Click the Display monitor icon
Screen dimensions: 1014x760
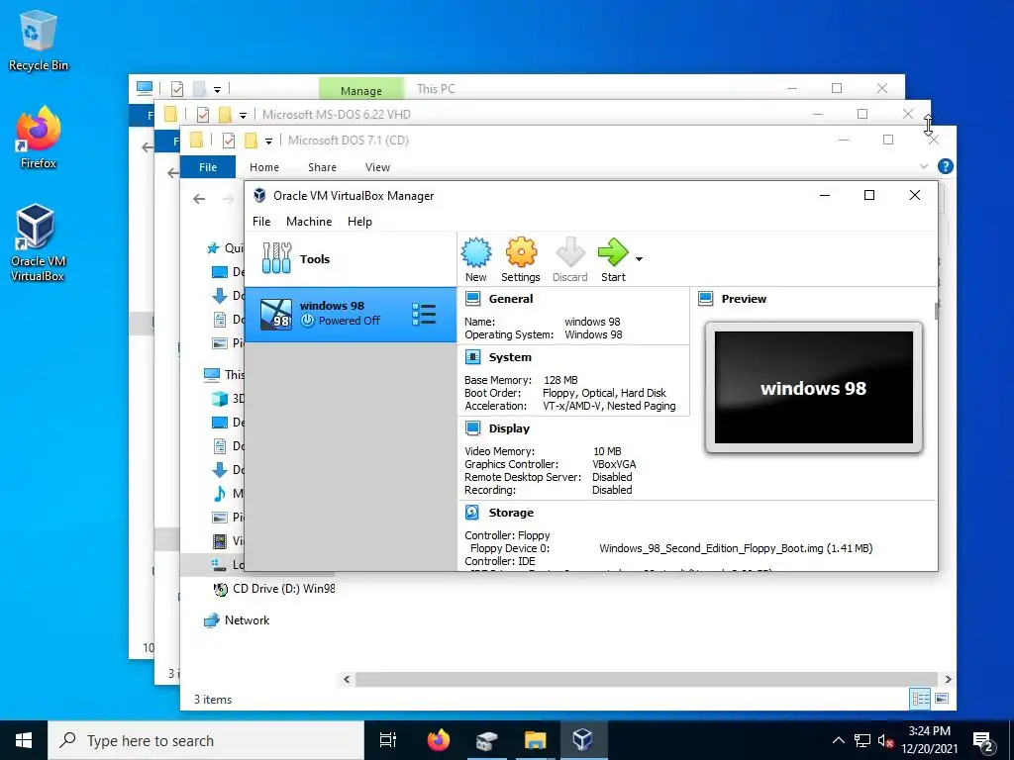[x=472, y=428]
